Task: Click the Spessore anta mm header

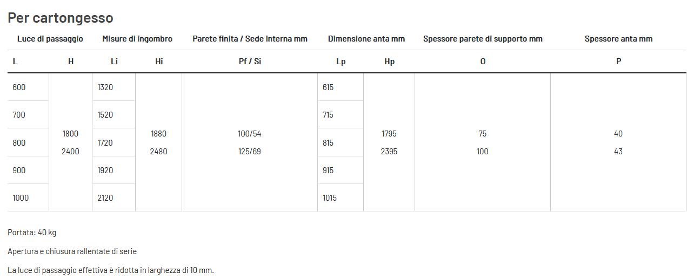Action: click(x=618, y=39)
